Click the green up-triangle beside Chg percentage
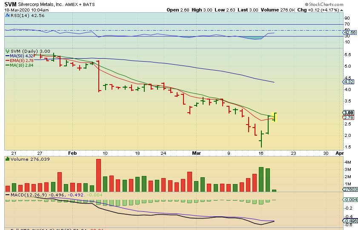Image resolution: width=358 pixels, height=230 pixels. point(341,10)
